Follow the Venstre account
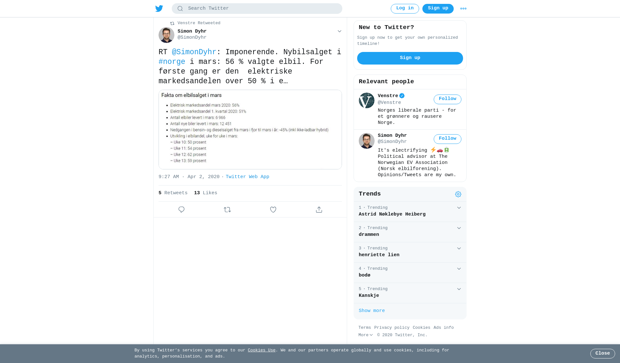This screenshot has width=620, height=363. [x=448, y=99]
